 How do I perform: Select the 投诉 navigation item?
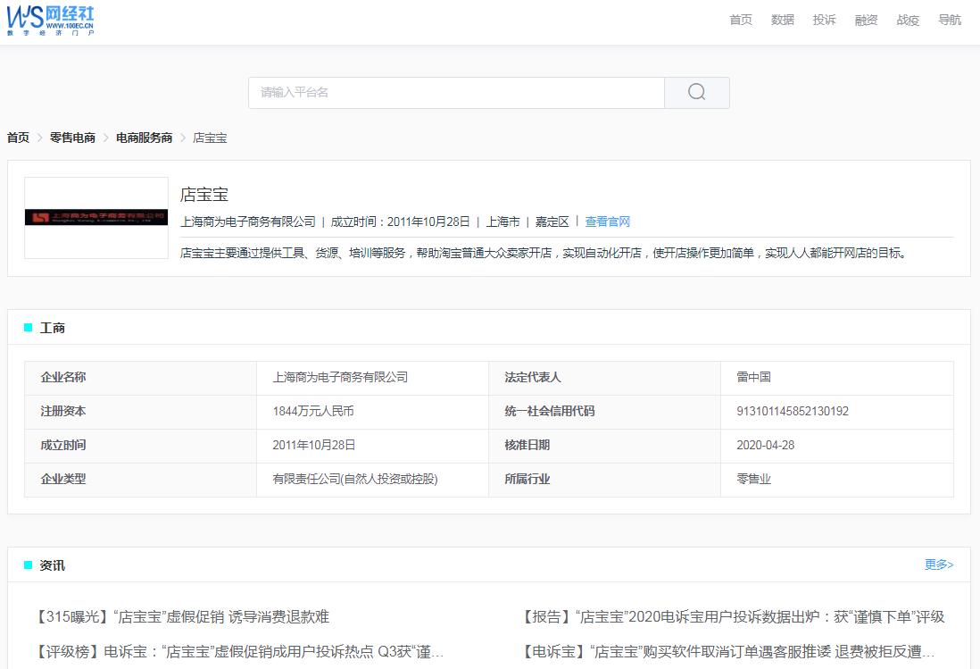tap(824, 20)
